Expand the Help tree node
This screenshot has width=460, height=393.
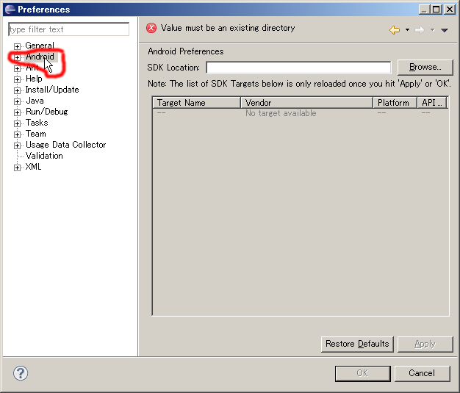(x=17, y=79)
